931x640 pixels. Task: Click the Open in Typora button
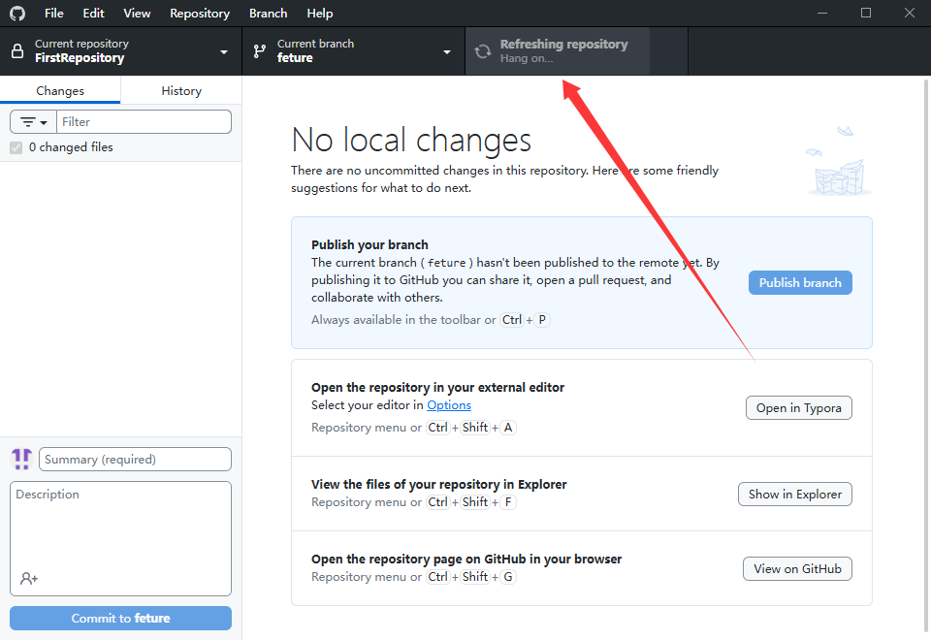point(798,408)
